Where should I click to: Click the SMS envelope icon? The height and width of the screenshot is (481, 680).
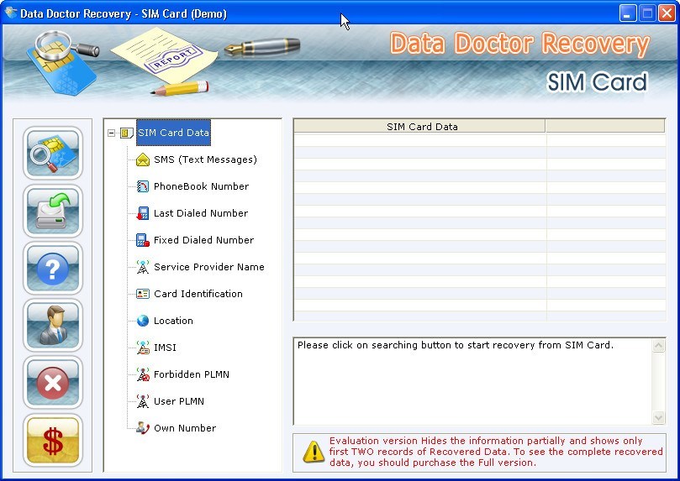coord(143,159)
